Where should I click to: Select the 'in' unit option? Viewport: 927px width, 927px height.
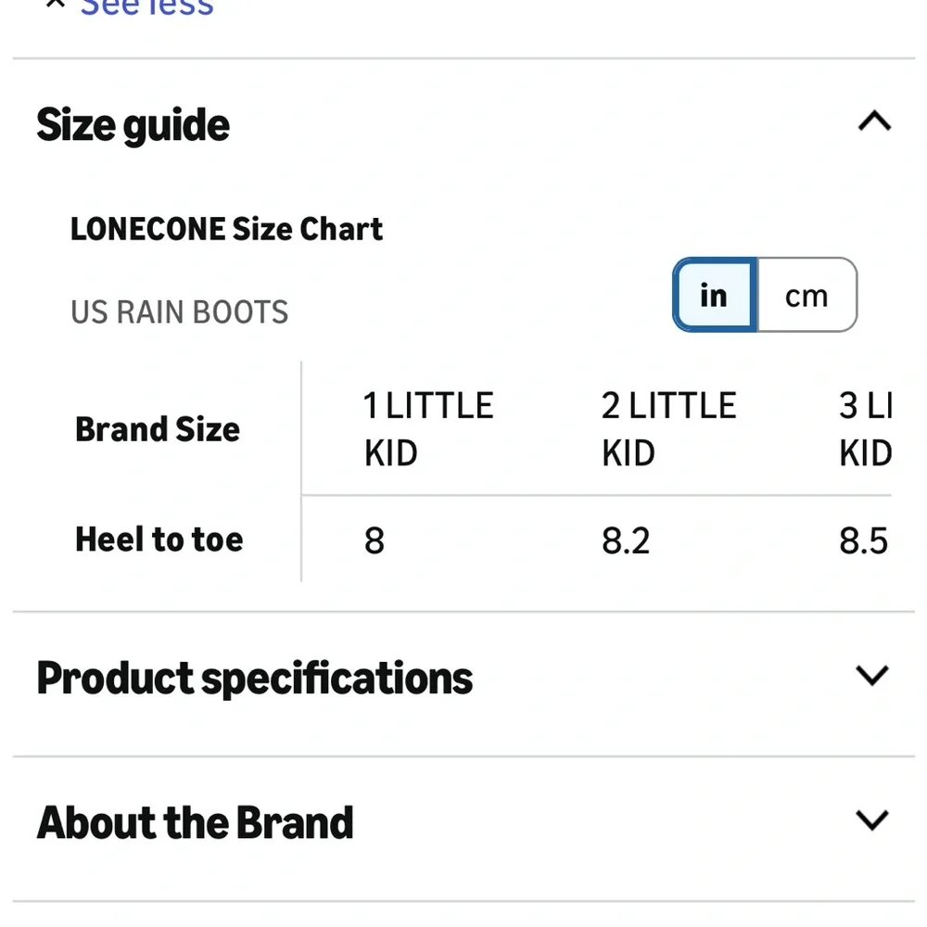[713, 295]
